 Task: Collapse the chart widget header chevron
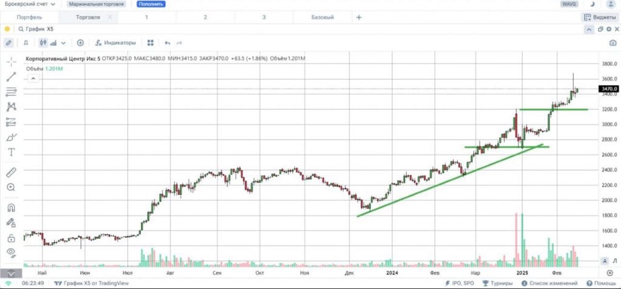point(589,29)
